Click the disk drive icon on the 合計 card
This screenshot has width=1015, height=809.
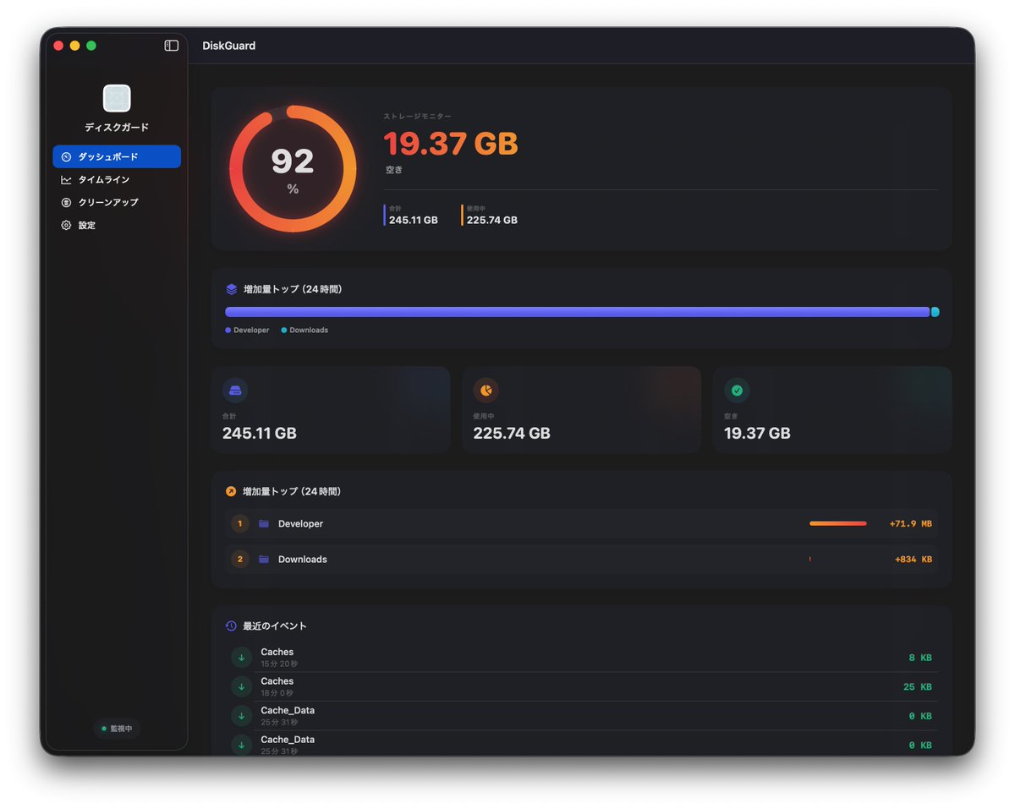coord(235,391)
